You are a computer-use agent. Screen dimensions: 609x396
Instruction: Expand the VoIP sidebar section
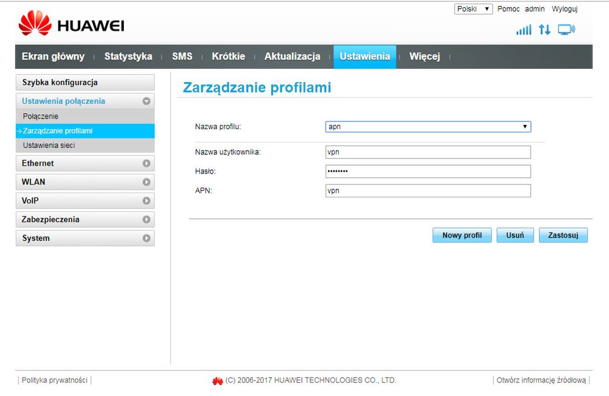[146, 200]
